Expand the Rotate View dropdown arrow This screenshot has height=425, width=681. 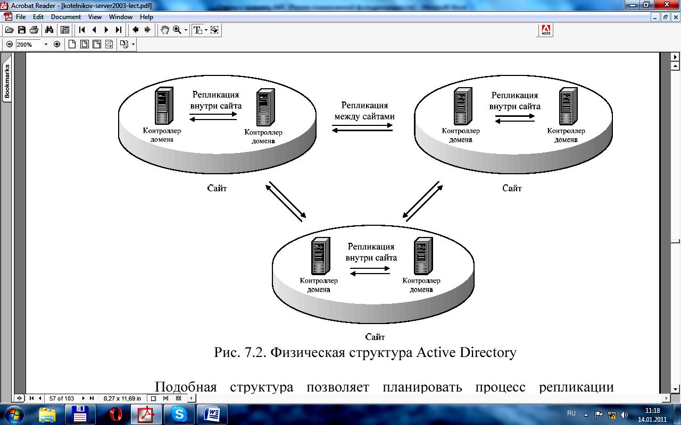tap(133, 44)
